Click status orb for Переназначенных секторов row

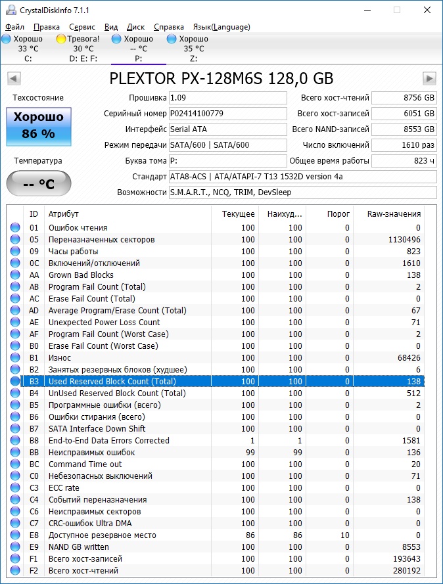[15, 239]
